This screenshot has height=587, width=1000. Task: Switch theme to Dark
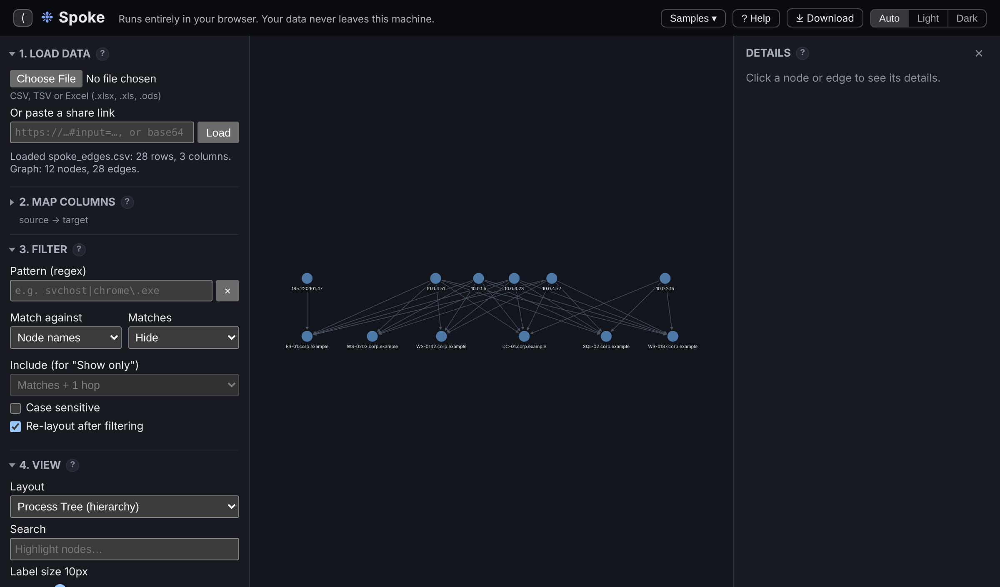pos(967,18)
